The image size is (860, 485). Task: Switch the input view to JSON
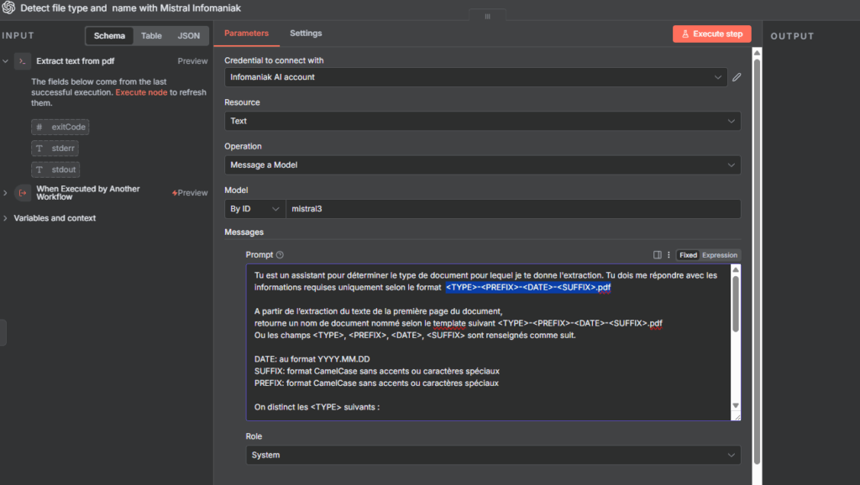(189, 36)
